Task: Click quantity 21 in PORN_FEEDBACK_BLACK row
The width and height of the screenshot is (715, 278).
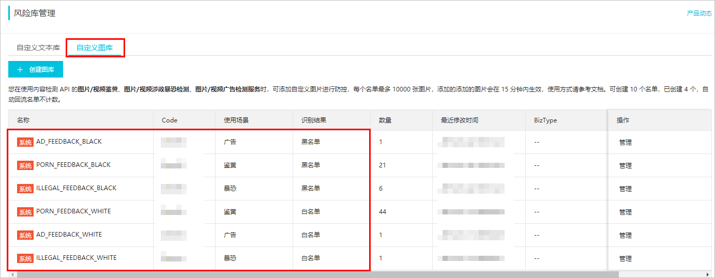Action: [x=383, y=165]
